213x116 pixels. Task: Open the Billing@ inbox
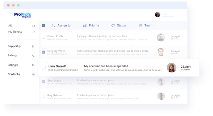21,65
